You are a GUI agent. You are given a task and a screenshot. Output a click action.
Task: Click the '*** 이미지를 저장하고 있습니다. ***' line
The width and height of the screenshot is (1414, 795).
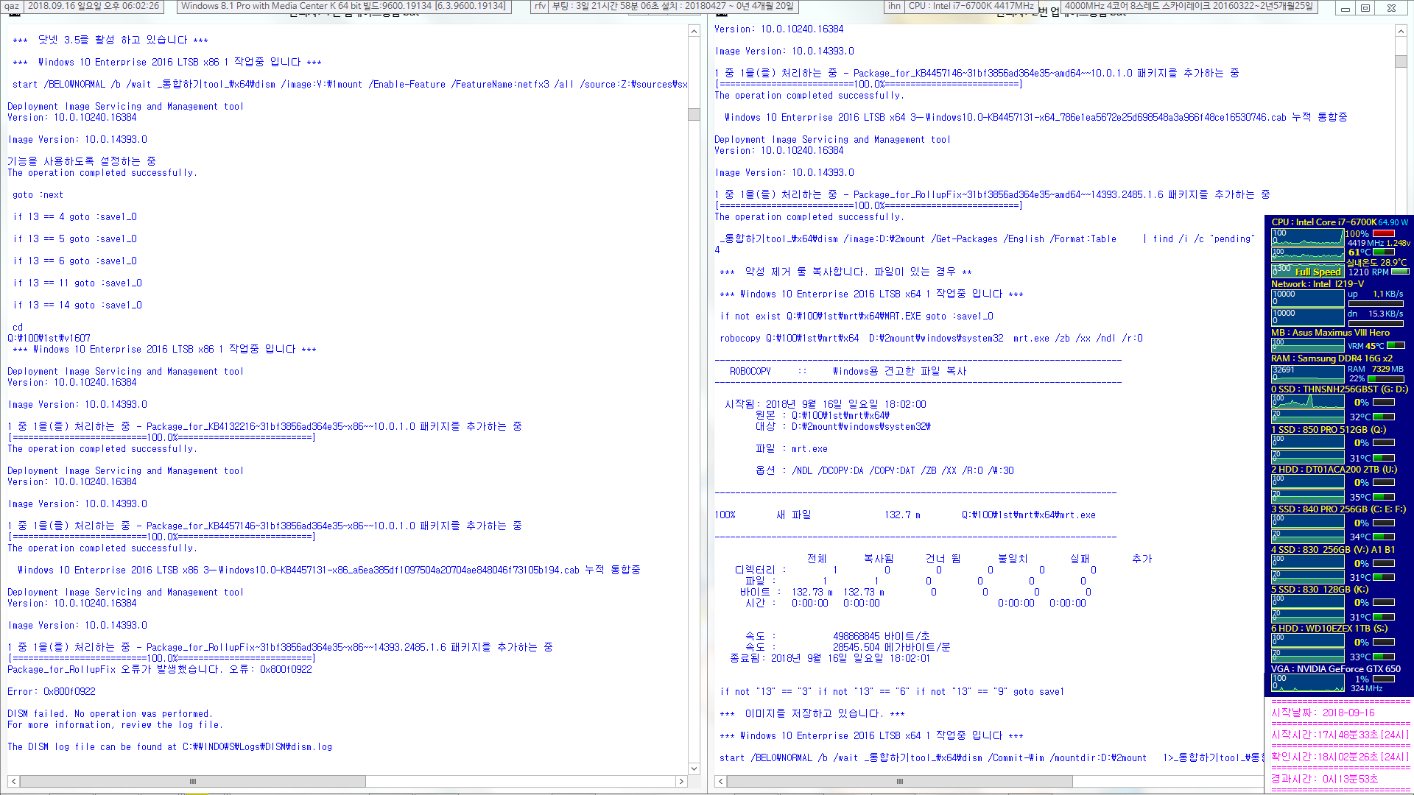(x=812, y=713)
